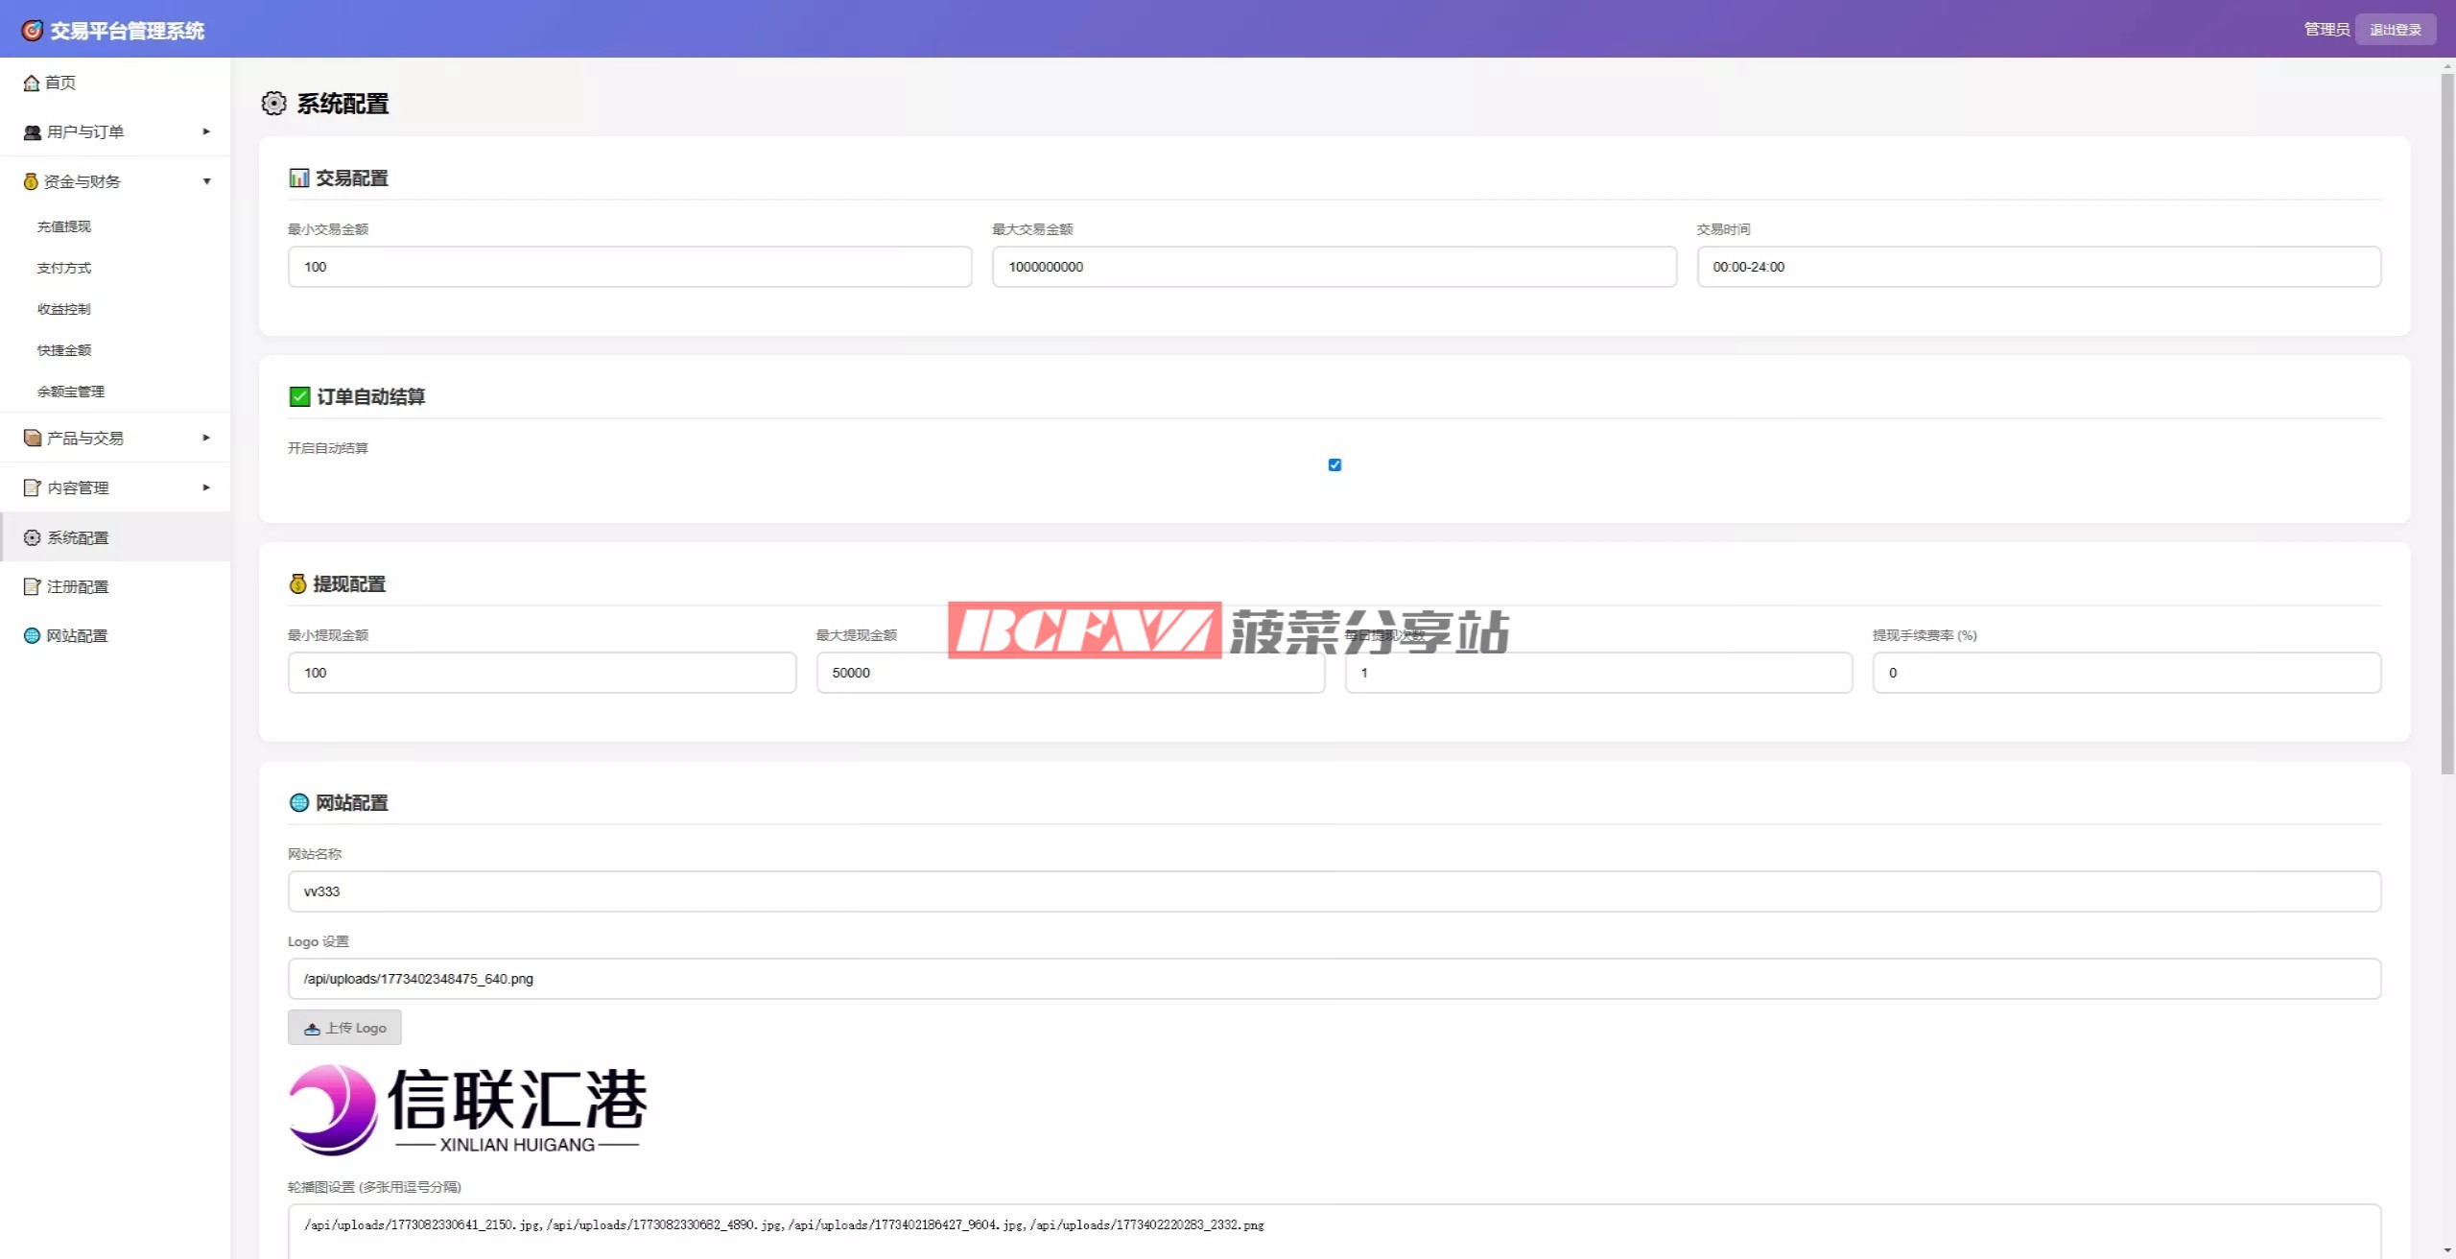Collapse the 资金与财务 menu arrow

(x=206, y=181)
